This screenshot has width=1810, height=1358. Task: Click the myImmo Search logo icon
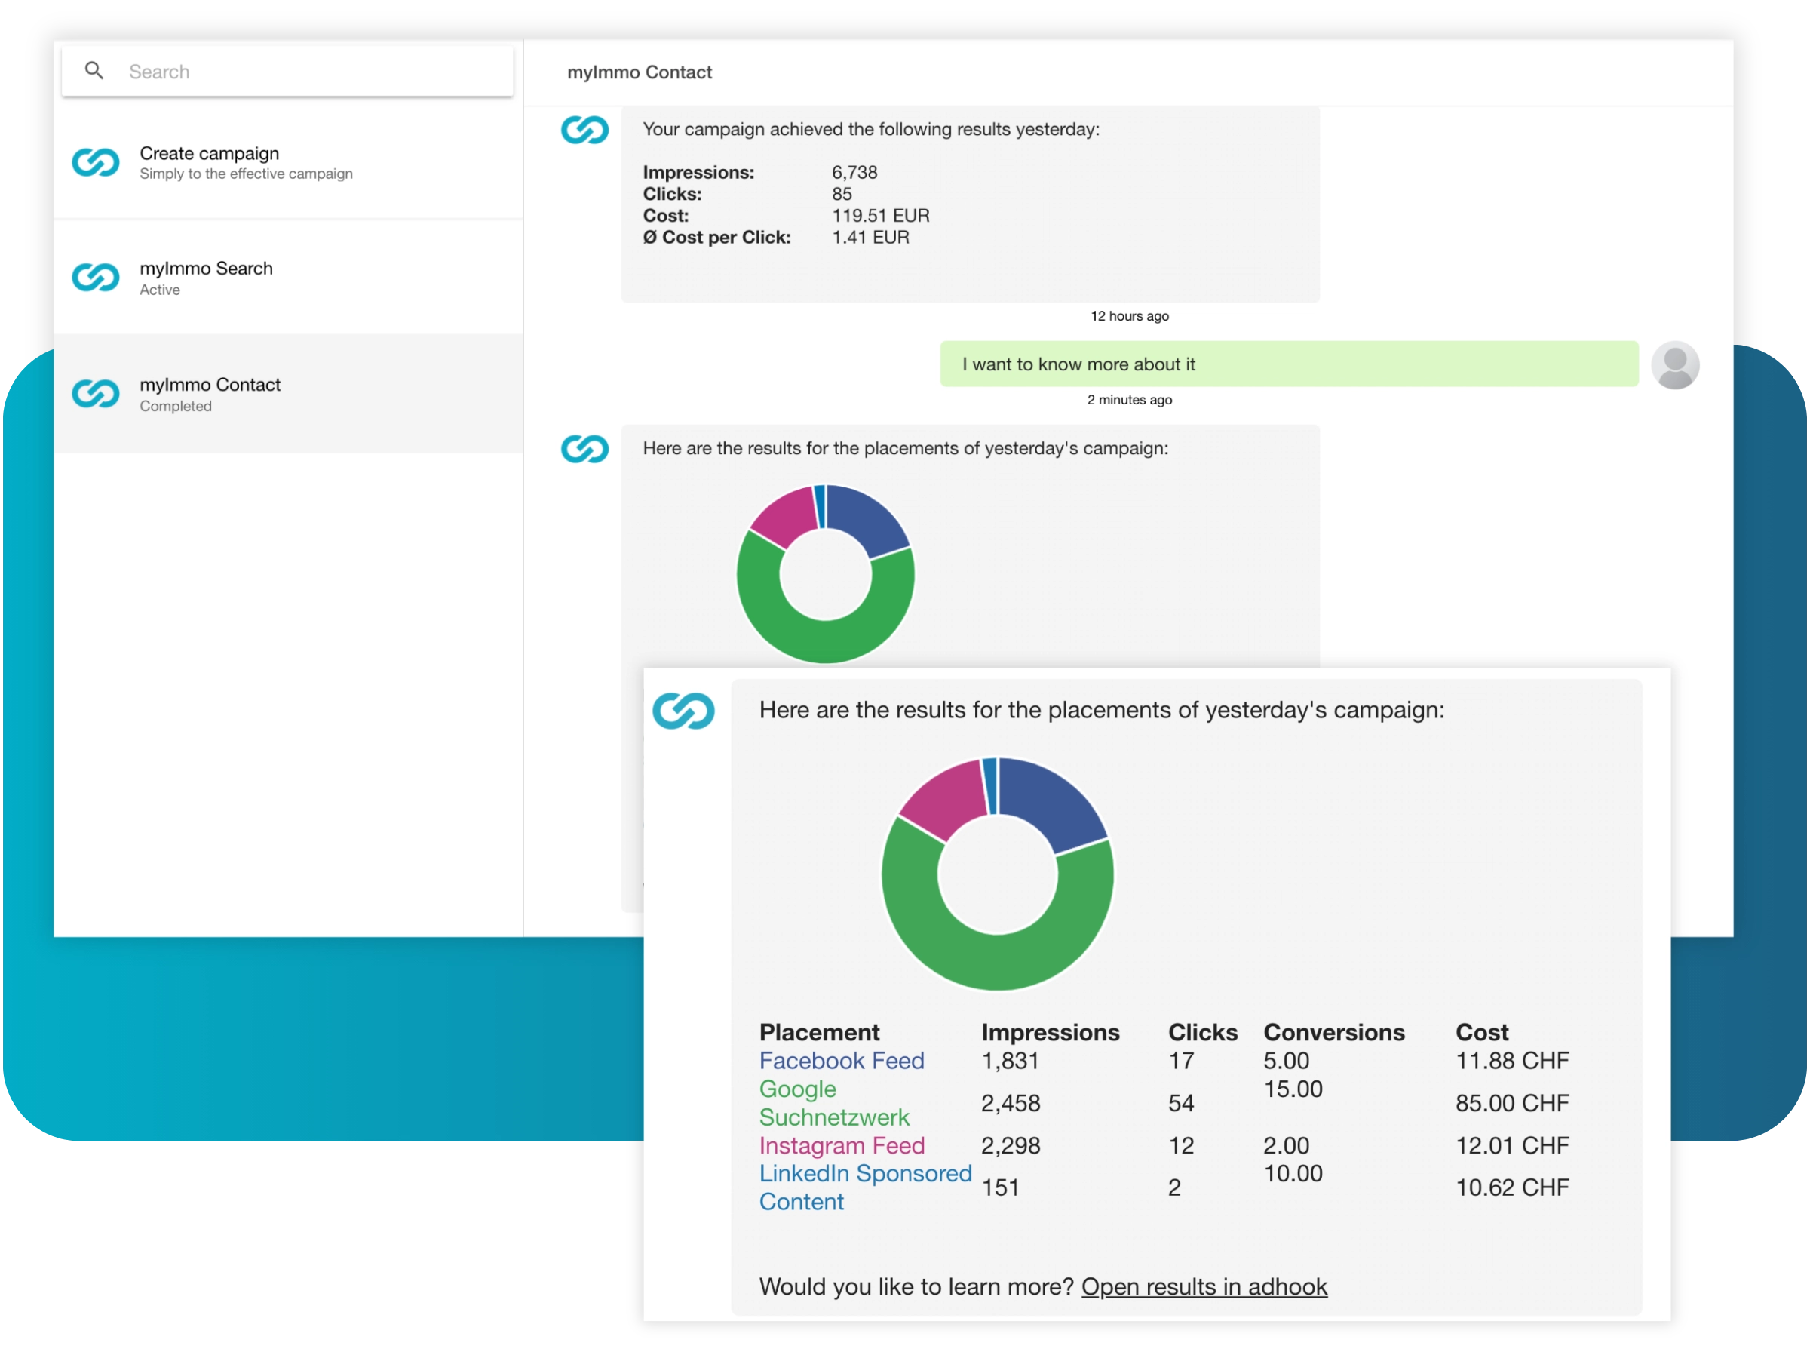pyautogui.click(x=96, y=278)
